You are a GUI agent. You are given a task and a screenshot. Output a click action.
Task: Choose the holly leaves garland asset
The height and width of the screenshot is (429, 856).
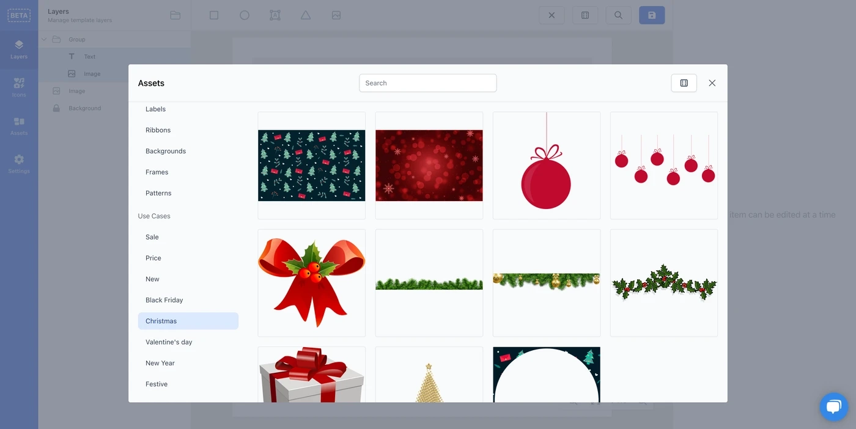(664, 283)
